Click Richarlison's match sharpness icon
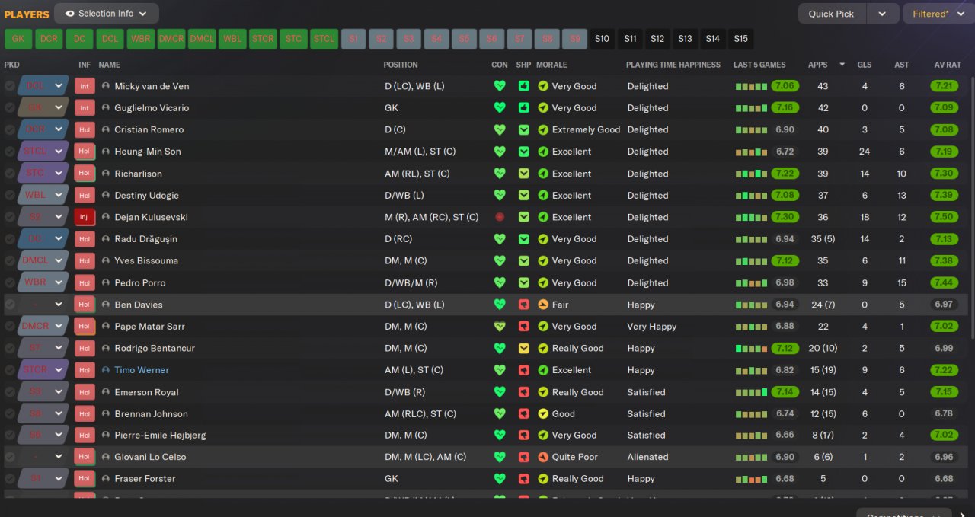The height and width of the screenshot is (517, 975). [523, 174]
